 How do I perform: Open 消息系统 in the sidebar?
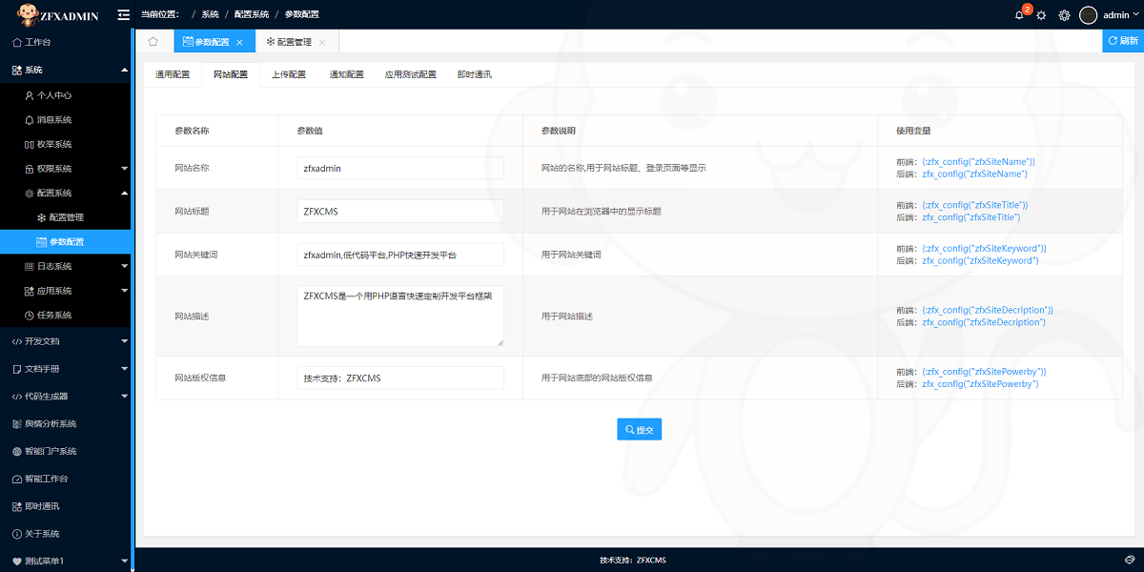[x=66, y=120]
